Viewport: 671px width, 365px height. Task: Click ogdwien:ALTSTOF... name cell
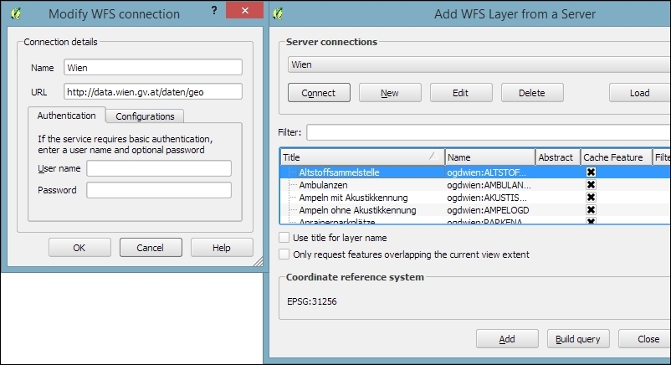coord(487,172)
